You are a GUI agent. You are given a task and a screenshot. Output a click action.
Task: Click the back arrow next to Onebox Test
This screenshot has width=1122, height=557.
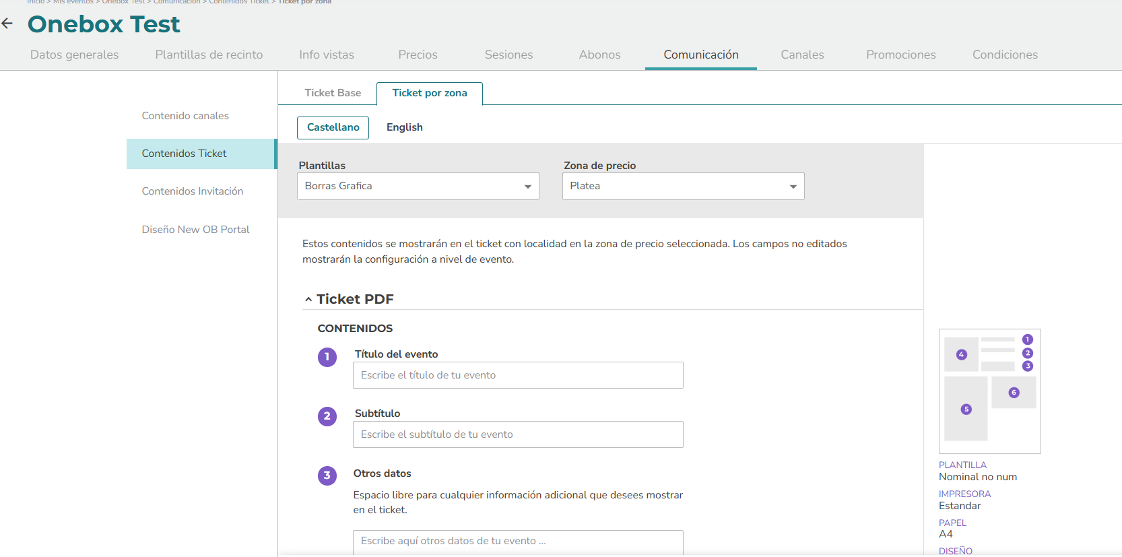tap(7, 24)
